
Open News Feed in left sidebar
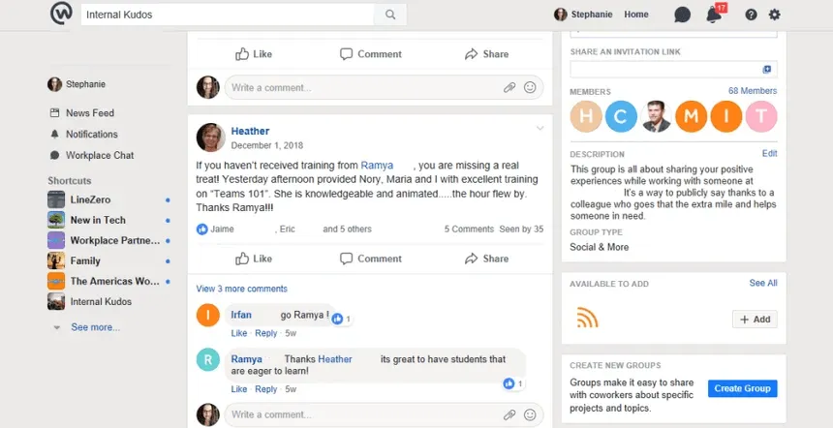(90, 112)
